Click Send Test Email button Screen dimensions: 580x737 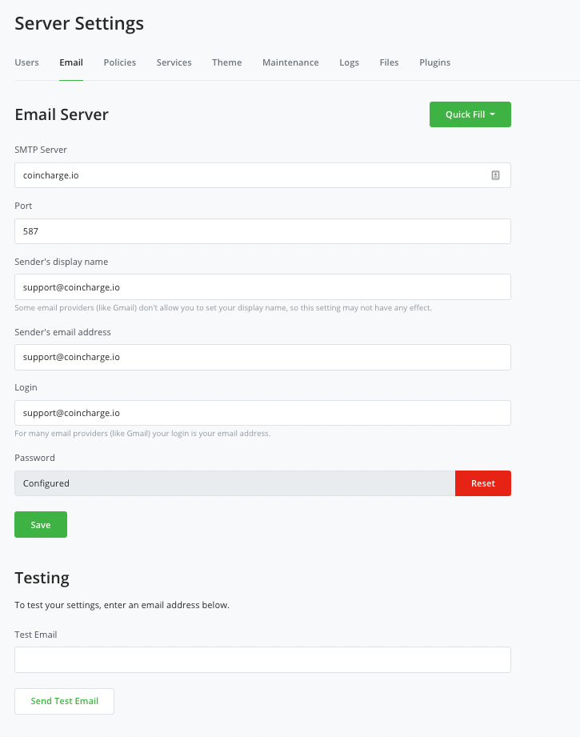coord(64,701)
